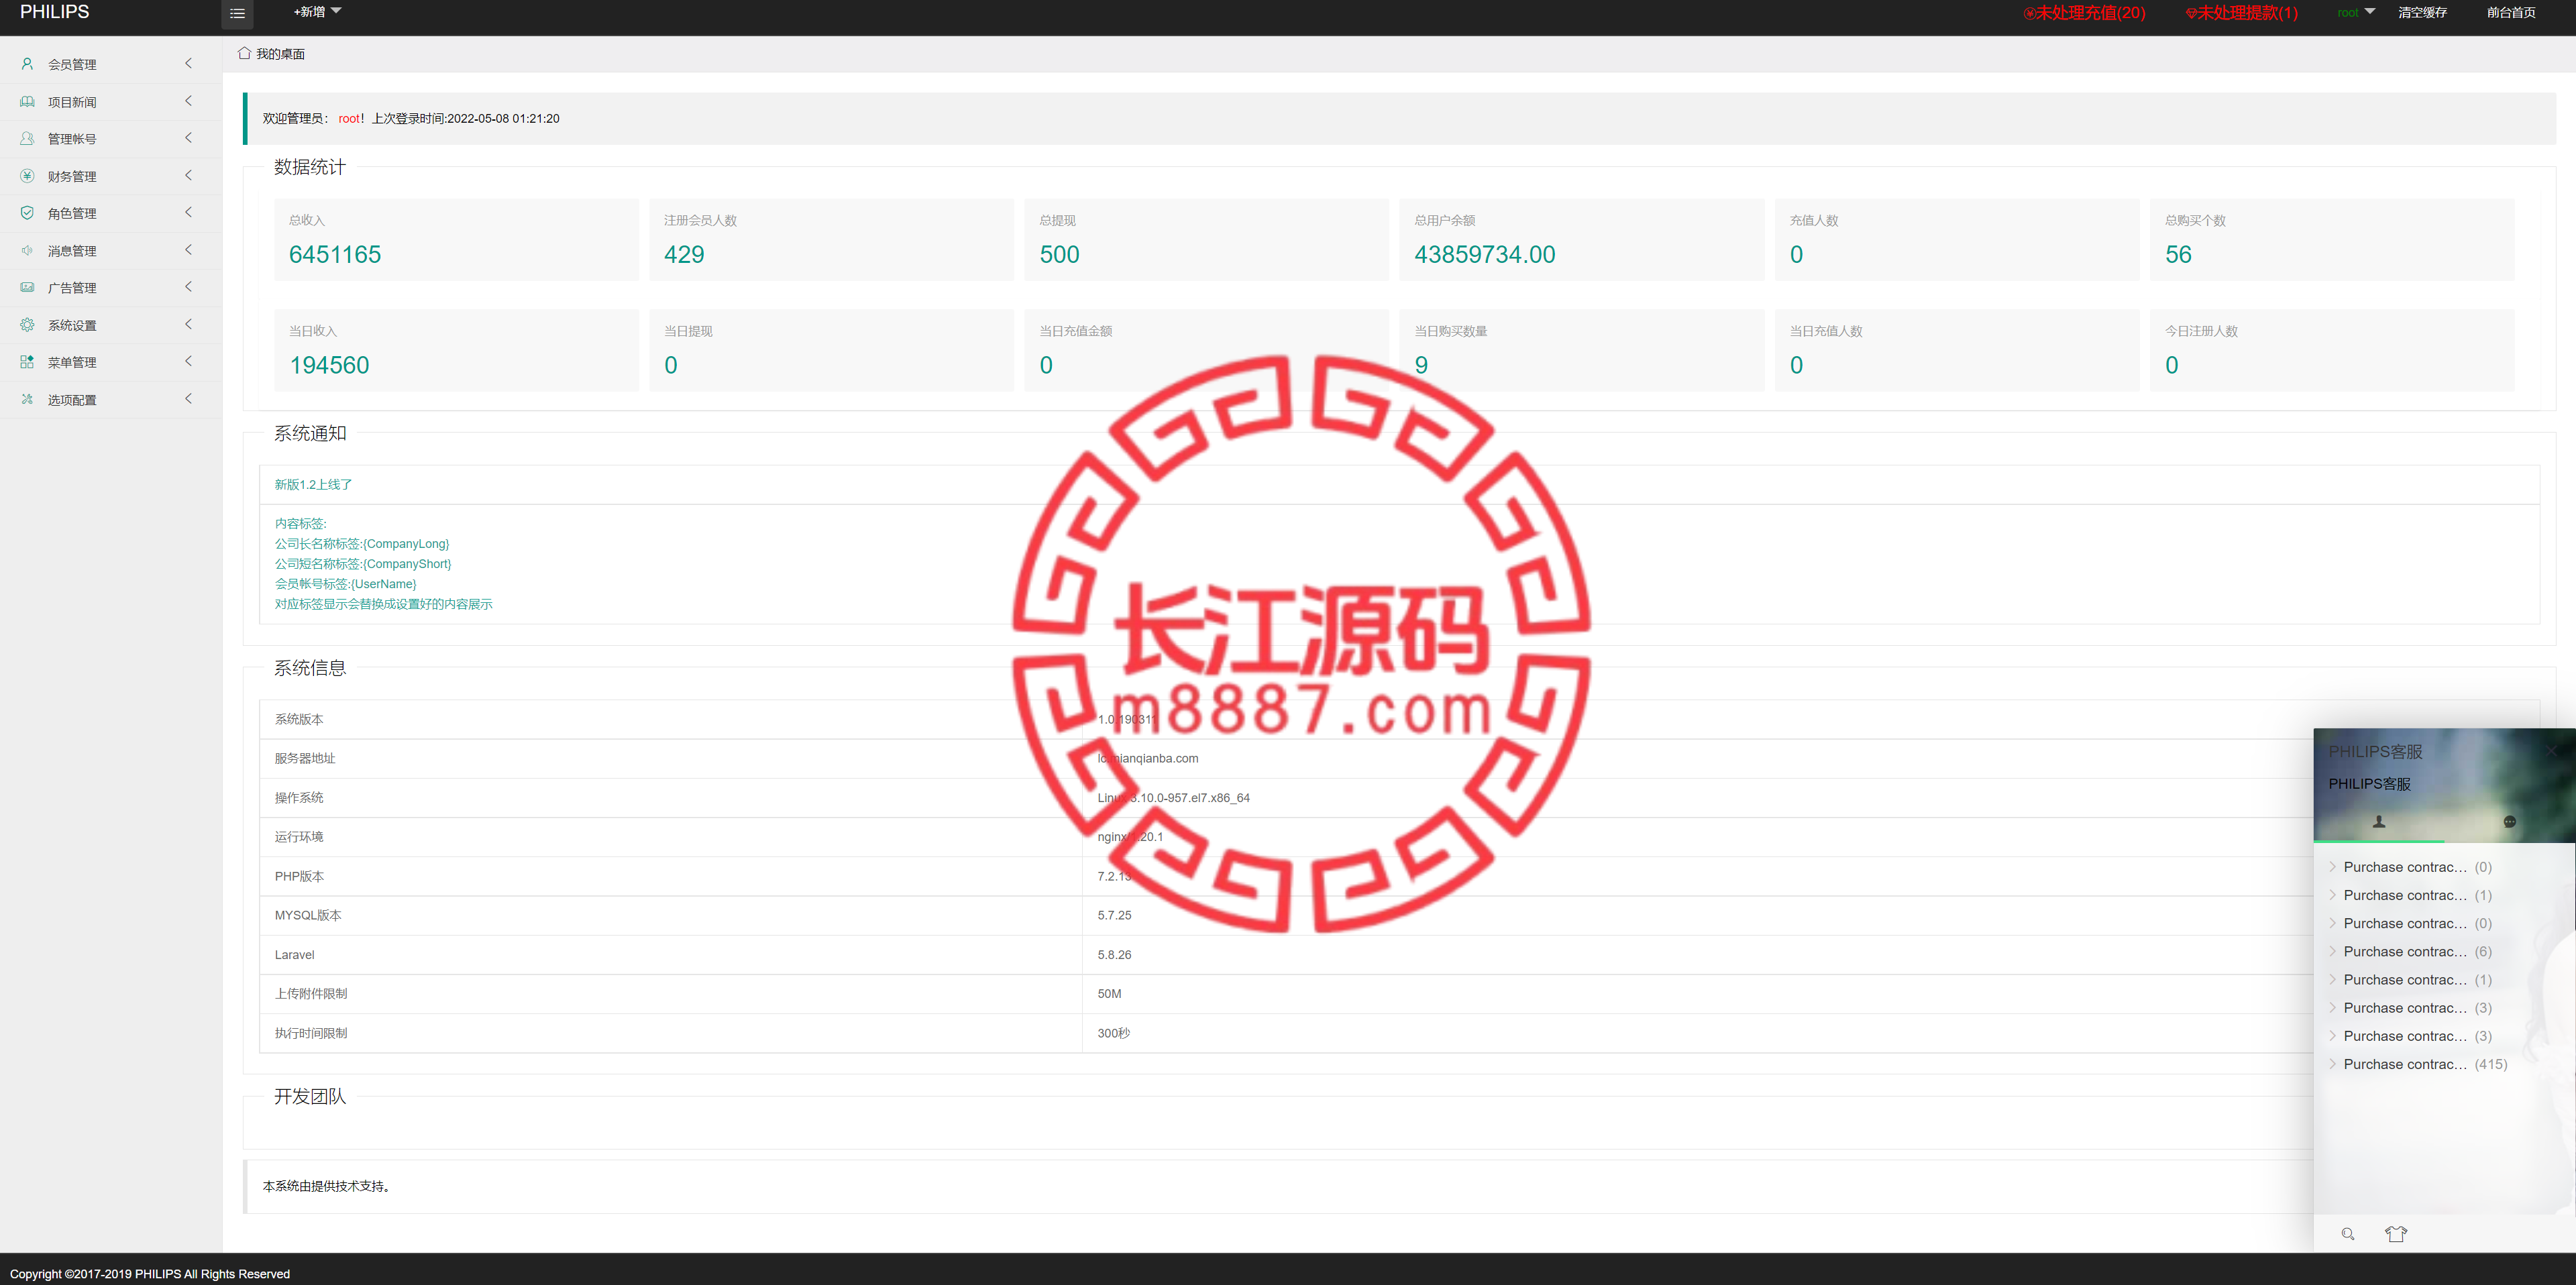
Task: Click the 总购买个数 value 56
Action: point(2178,254)
